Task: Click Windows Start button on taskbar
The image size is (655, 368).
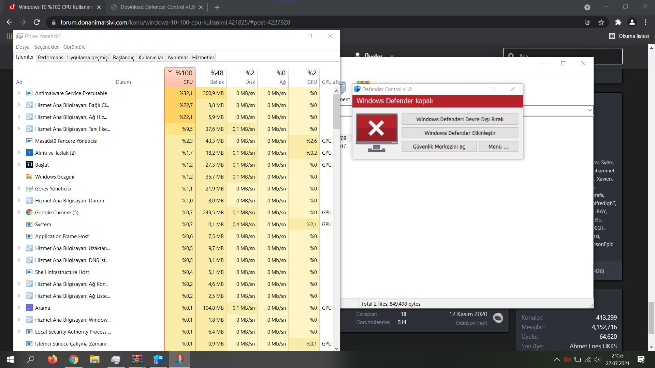Action: (10, 359)
